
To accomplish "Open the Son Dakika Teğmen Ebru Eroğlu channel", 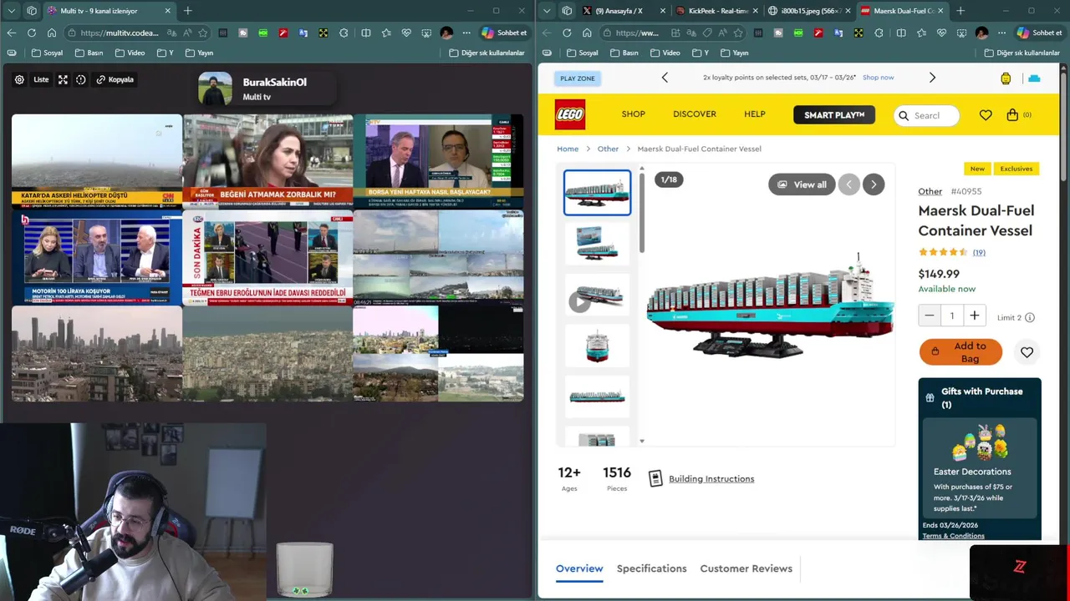I will pyautogui.click(x=267, y=257).
